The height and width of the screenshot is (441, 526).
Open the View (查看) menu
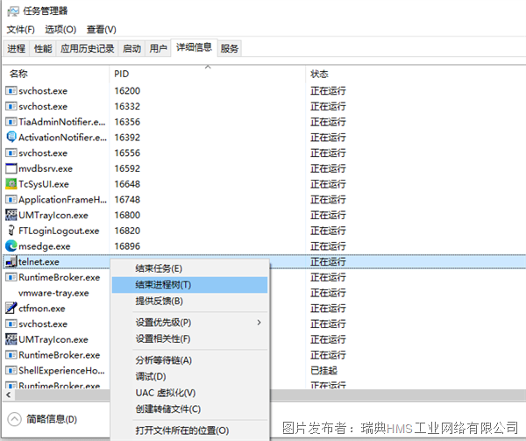click(x=102, y=30)
